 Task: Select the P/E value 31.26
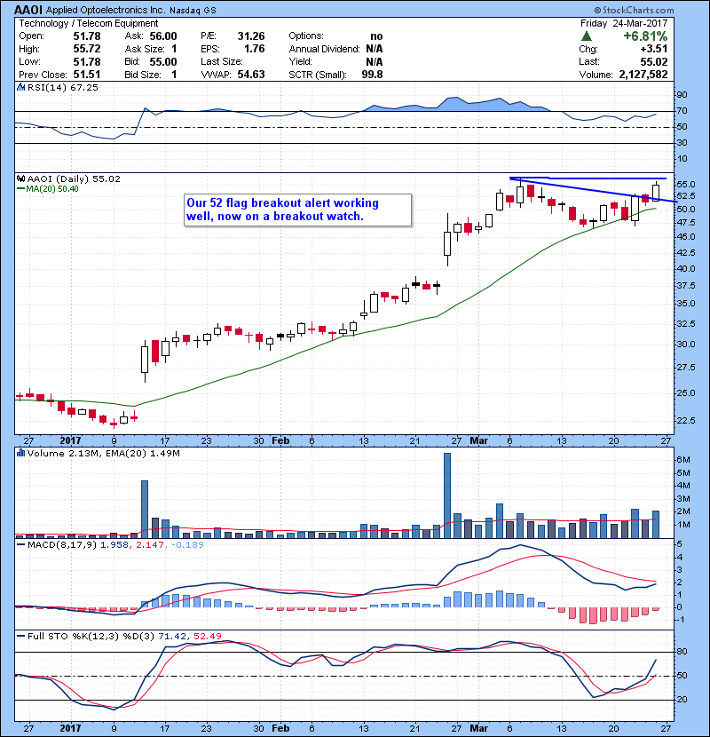(251, 36)
